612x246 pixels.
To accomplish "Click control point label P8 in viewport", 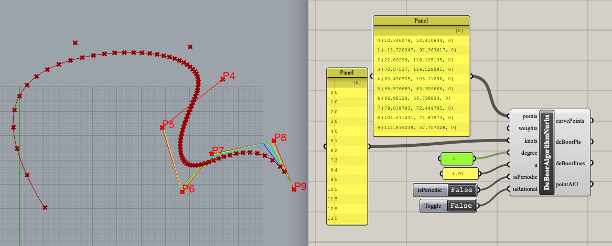I will pyautogui.click(x=280, y=137).
